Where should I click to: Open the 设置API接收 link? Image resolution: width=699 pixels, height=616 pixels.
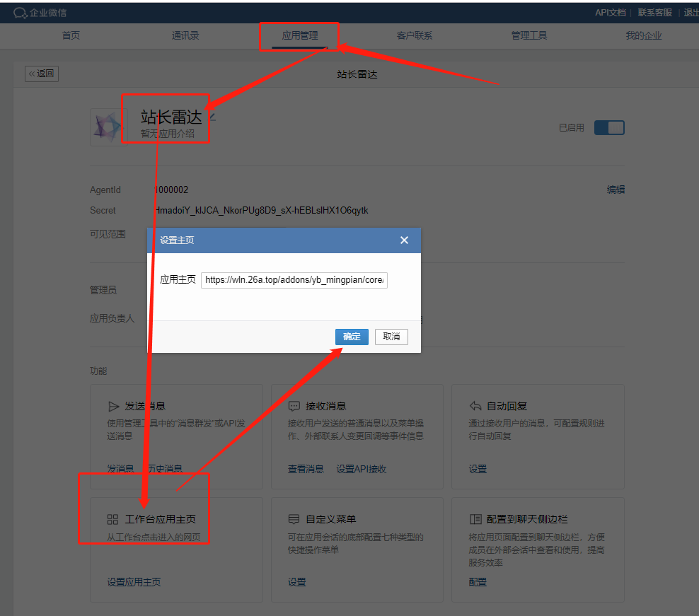click(361, 469)
